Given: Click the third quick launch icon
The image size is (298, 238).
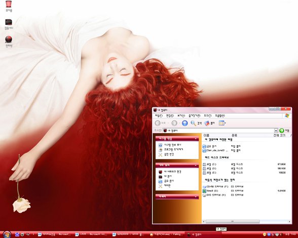Looking at the screenshot, I should [x=28, y=234].
